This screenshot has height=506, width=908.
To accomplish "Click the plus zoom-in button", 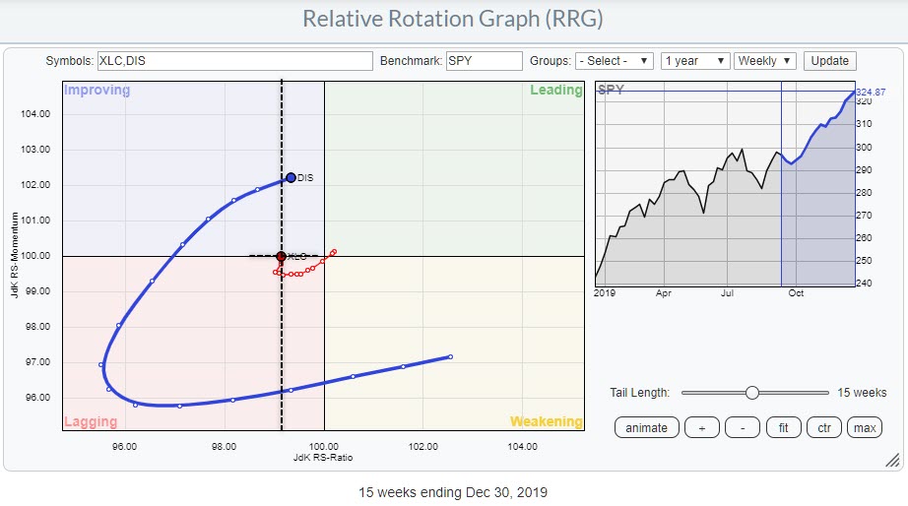I will tap(702, 427).
